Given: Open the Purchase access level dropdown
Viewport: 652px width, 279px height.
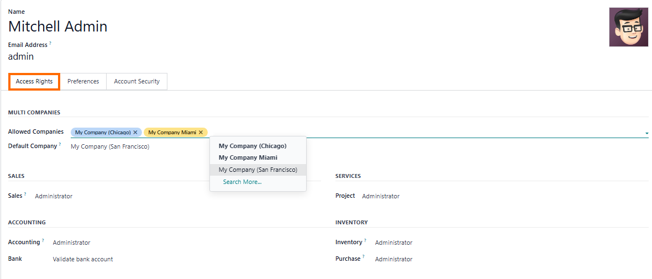Looking at the screenshot, I should (394, 259).
